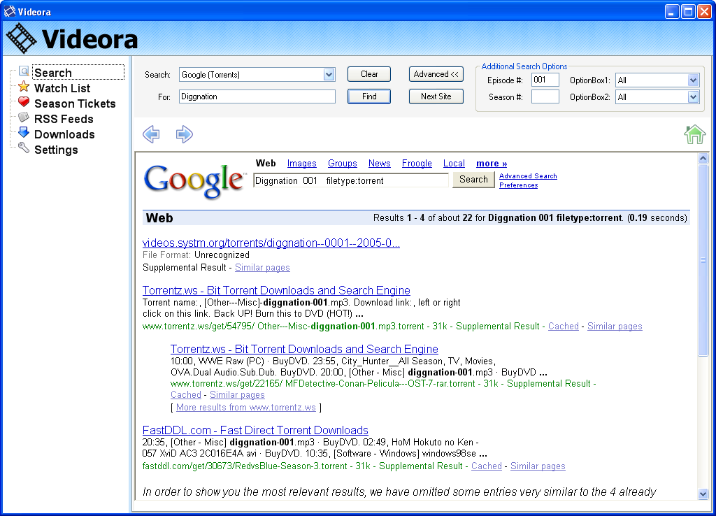Viewport: 716px width, 516px height.
Task: Switch to Google News tab
Action: (x=380, y=164)
